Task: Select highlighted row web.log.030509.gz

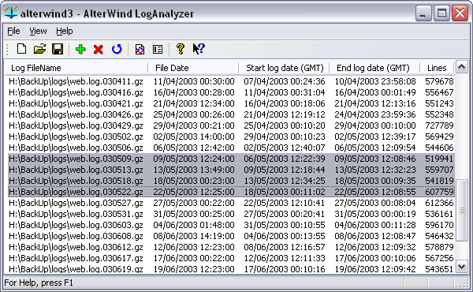Action: (x=231, y=159)
